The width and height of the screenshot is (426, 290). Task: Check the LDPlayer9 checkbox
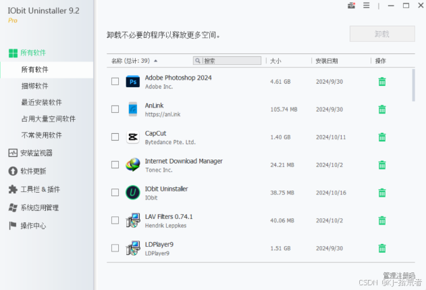point(115,248)
